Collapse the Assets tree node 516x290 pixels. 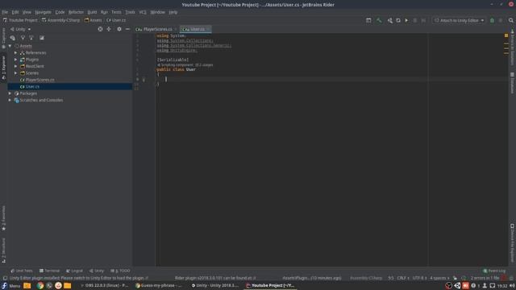(x=10, y=46)
